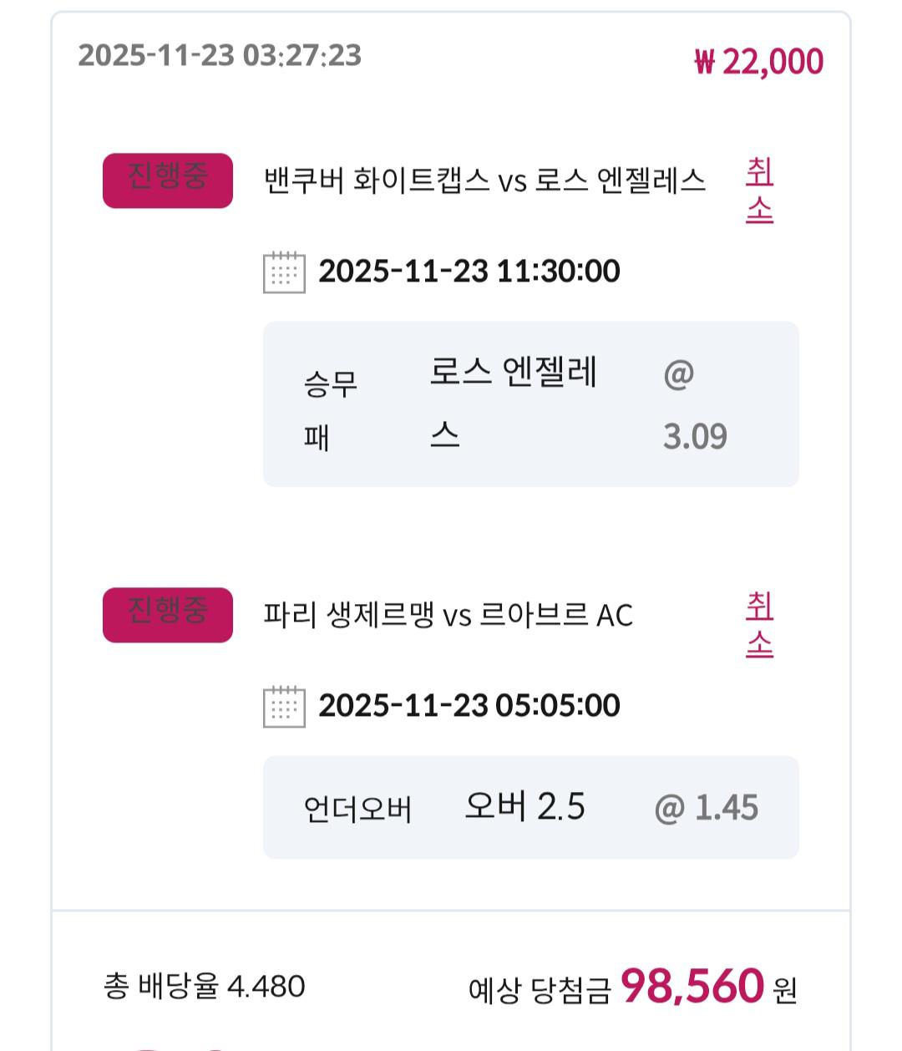Select the 오버 2.5 pick
This screenshot has height=1051, width=902.
(x=524, y=807)
